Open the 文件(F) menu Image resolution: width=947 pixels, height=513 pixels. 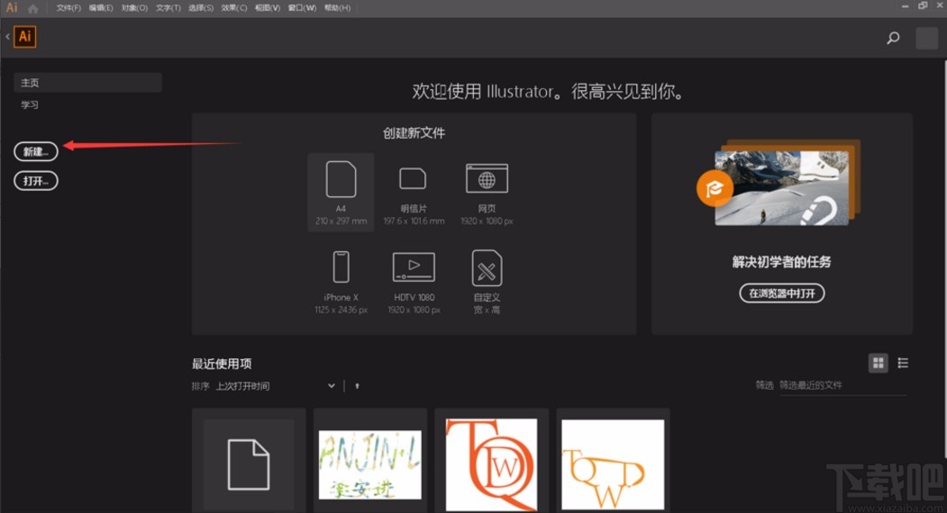[x=68, y=8]
